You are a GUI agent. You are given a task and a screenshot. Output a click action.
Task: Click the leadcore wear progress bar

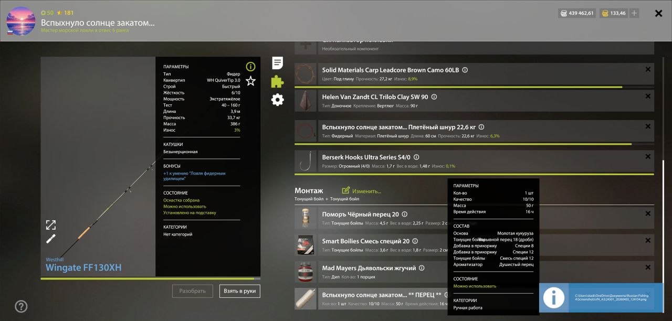(475, 87)
